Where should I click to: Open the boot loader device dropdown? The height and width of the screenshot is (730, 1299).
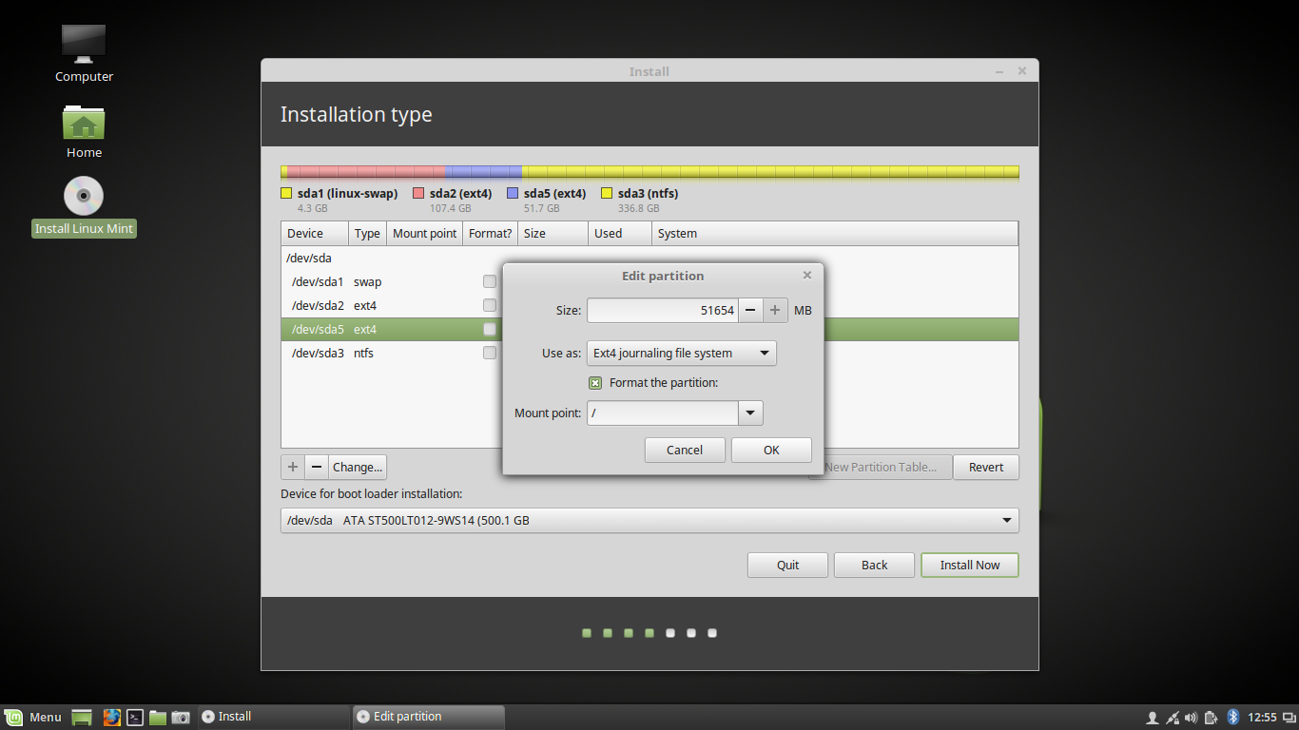[649, 520]
